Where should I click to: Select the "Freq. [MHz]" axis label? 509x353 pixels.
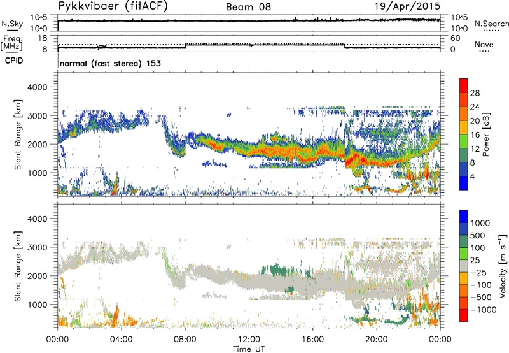(12, 43)
